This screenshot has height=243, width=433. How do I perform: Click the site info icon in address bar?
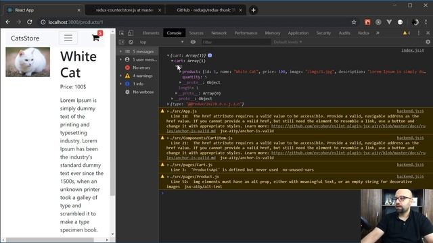43,22
